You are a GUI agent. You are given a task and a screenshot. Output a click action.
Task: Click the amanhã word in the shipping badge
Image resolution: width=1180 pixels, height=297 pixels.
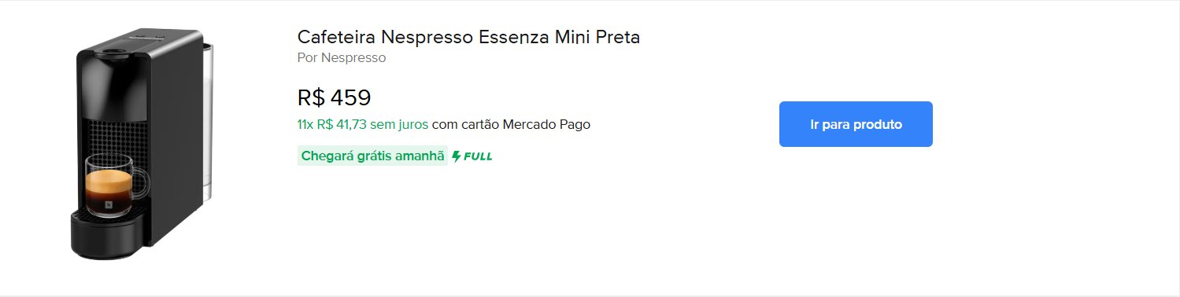click(x=420, y=156)
